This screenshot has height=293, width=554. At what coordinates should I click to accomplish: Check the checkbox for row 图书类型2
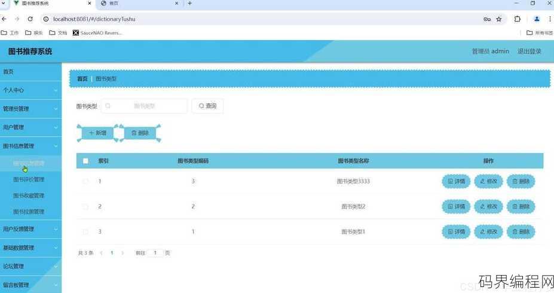(85, 206)
